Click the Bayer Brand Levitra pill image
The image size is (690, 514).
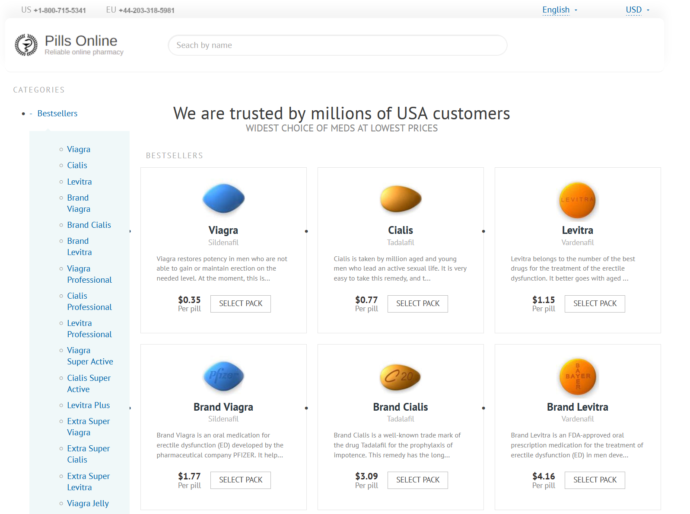[578, 377]
